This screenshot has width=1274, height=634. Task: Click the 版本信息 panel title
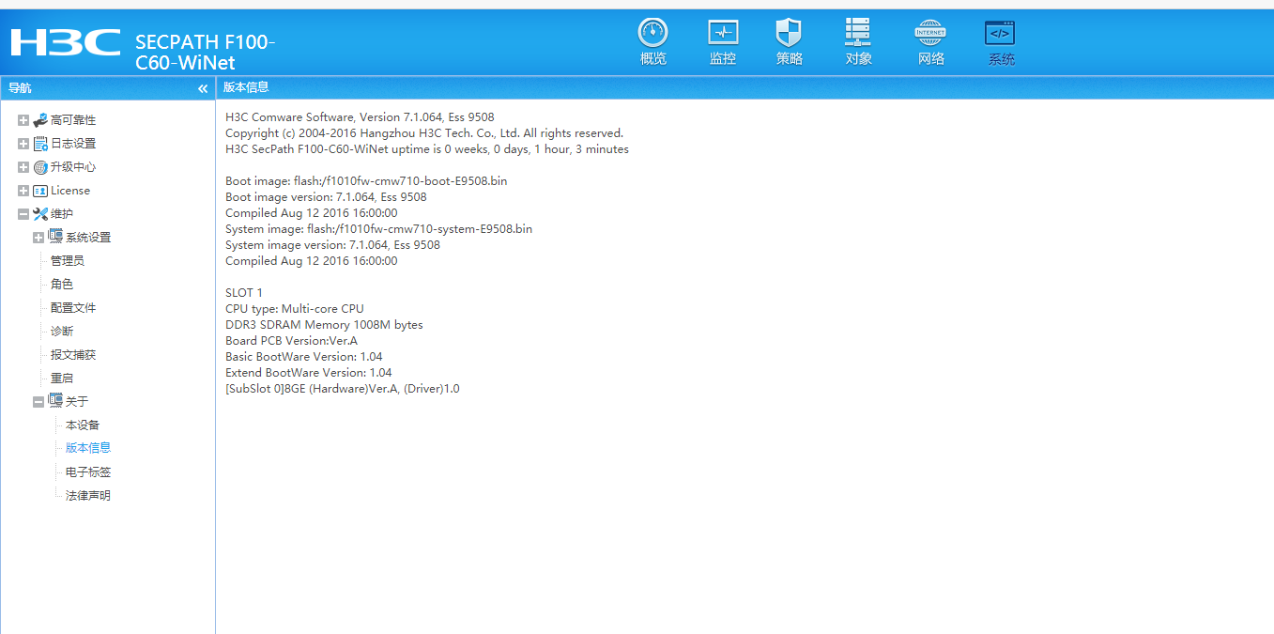pyautogui.click(x=246, y=87)
